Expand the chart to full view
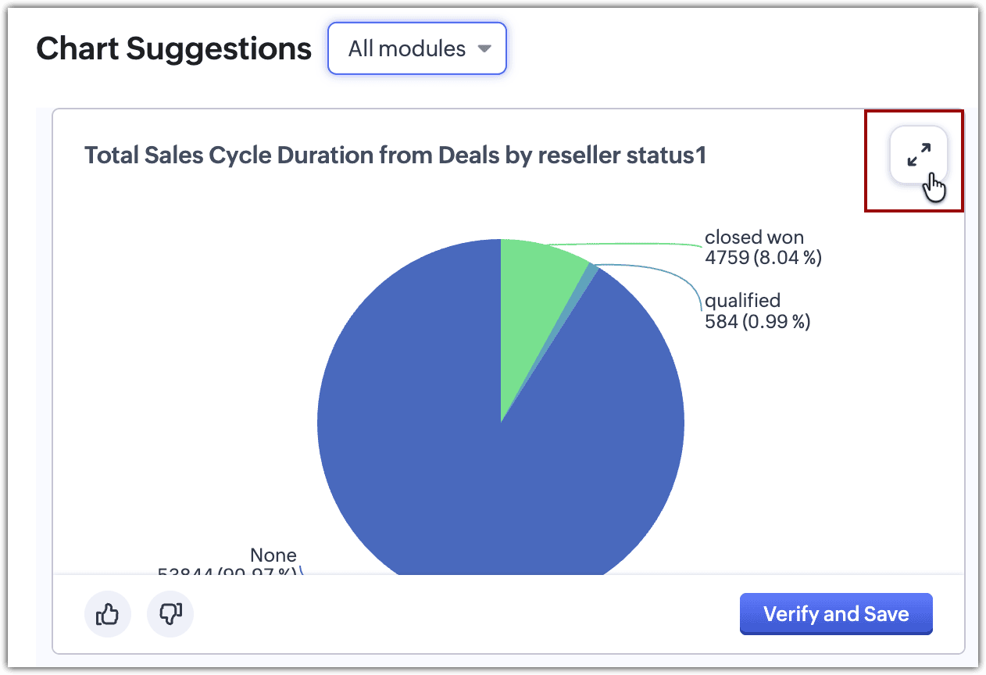Image resolution: width=986 pixels, height=675 pixels. click(x=919, y=155)
